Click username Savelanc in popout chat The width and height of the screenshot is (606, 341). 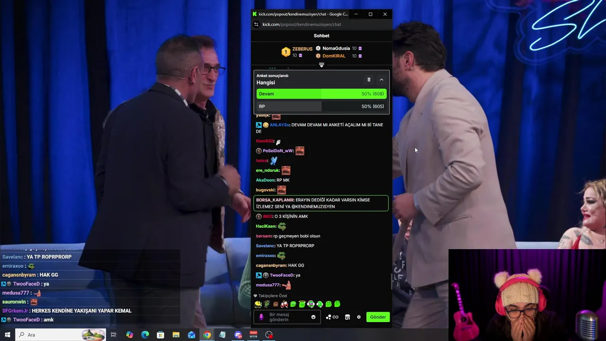265,246
